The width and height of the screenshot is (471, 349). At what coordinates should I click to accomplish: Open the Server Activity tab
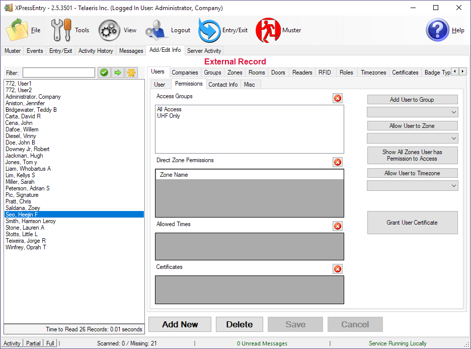pyautogui.click(x=204, y=51)
